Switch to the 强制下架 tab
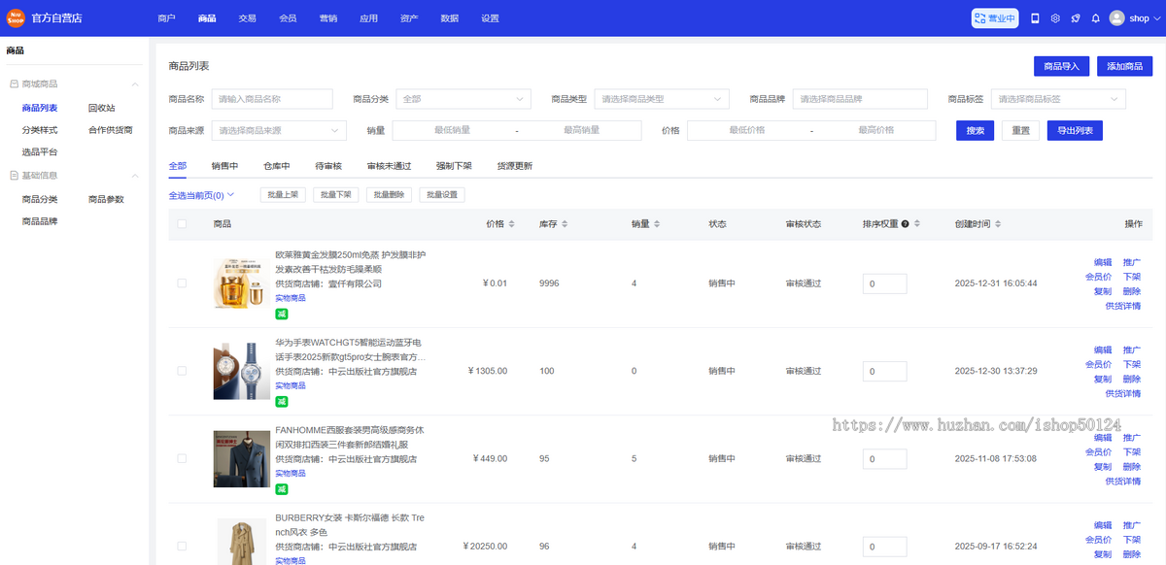The height and width of the screenshot is (565, 1166). 454,166
